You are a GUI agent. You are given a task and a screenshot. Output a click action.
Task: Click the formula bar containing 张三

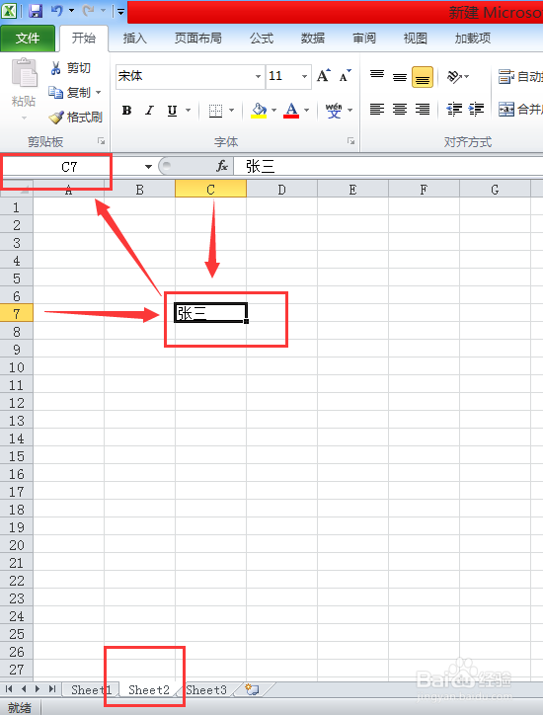(x=388, y=167)
